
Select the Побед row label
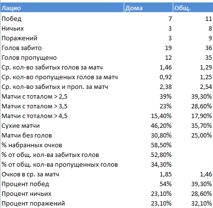12,19
